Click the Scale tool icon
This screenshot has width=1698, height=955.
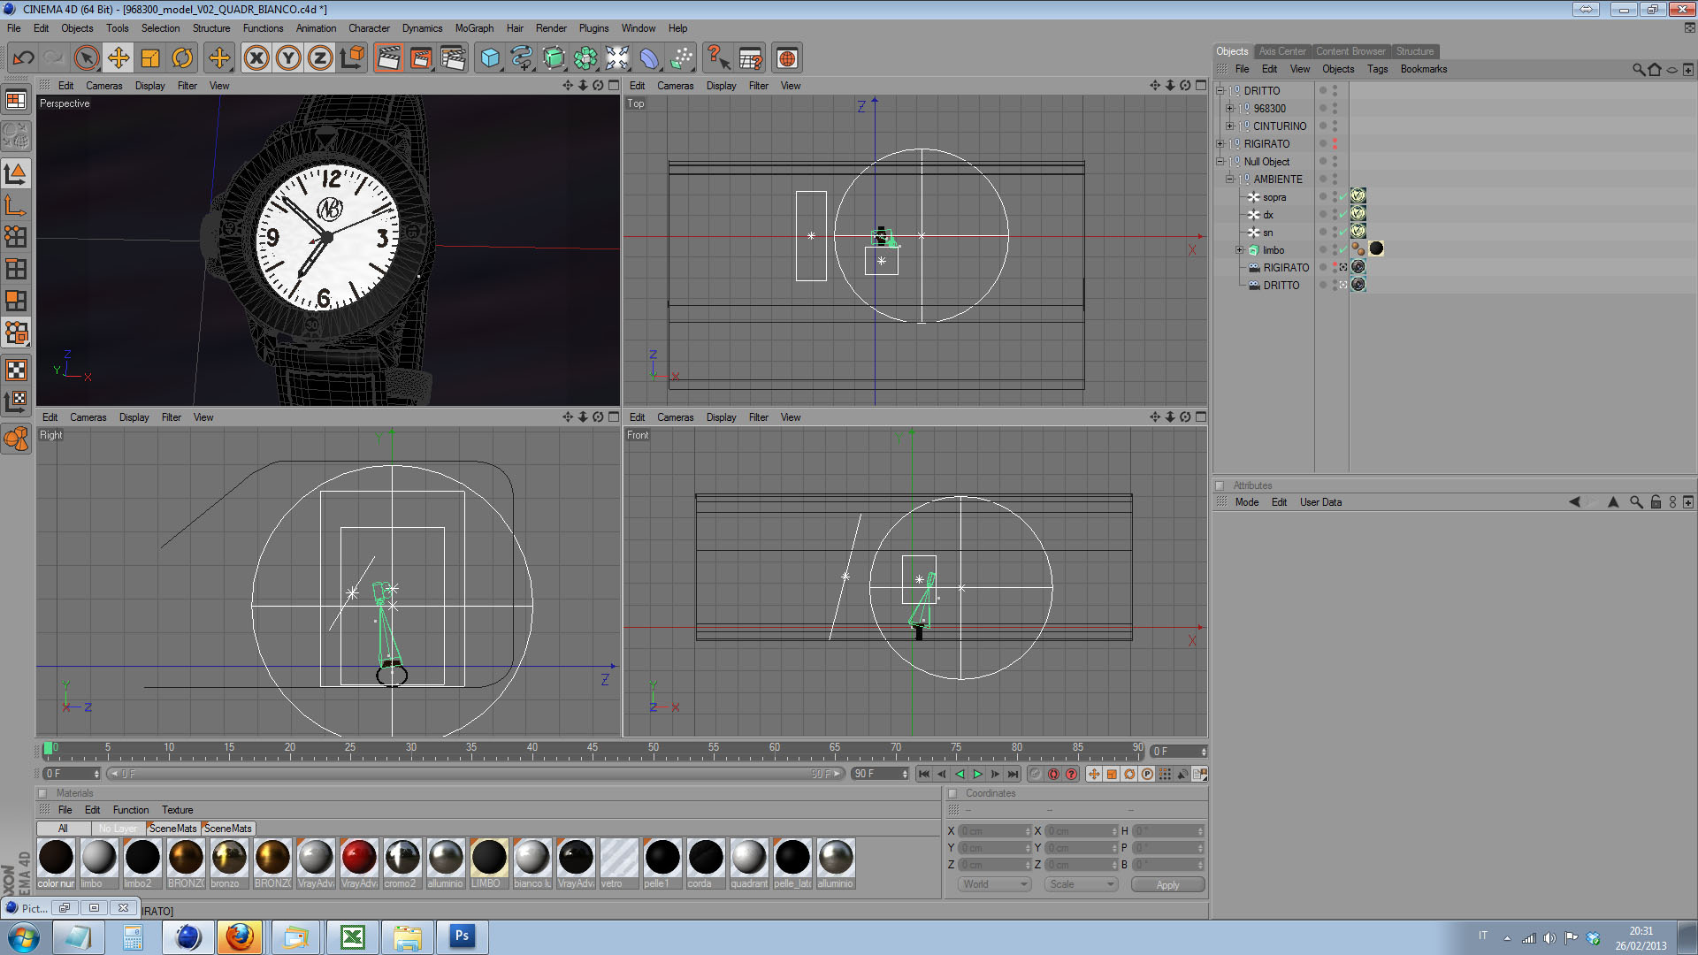tap(150, 58)
